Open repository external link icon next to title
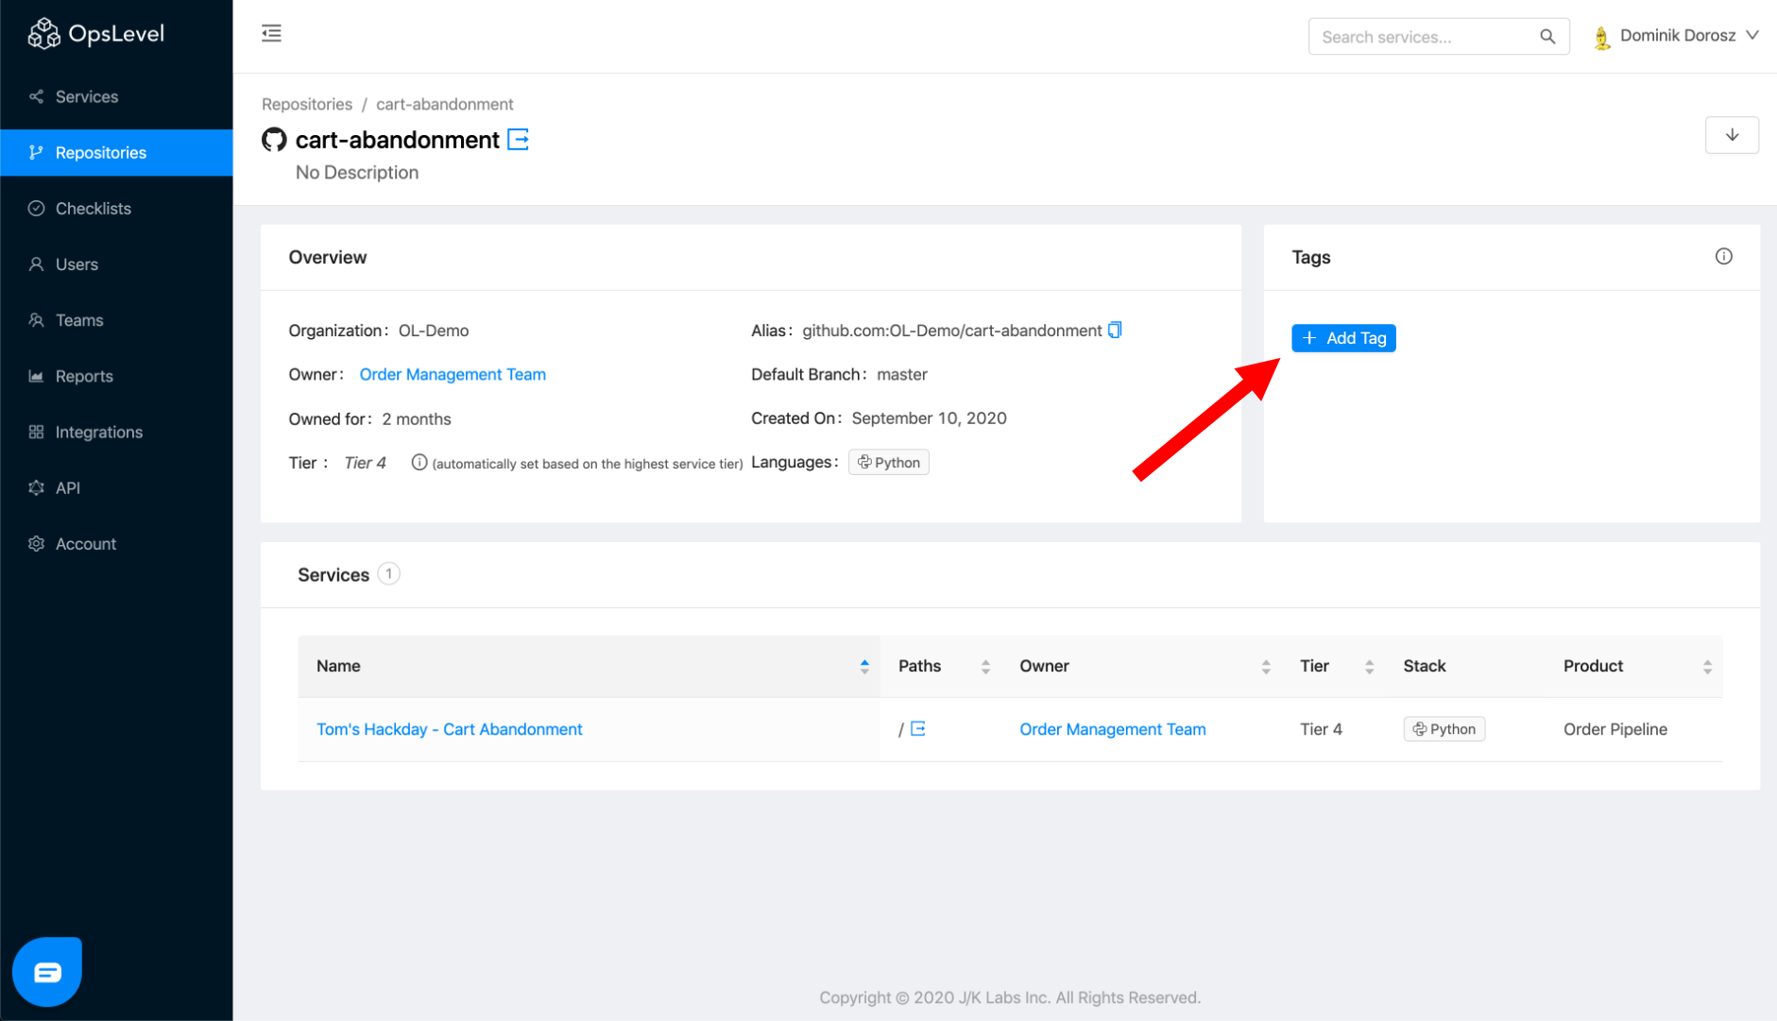The image size is (1777, 1021). pyautogui.click(x=519, y=140)
